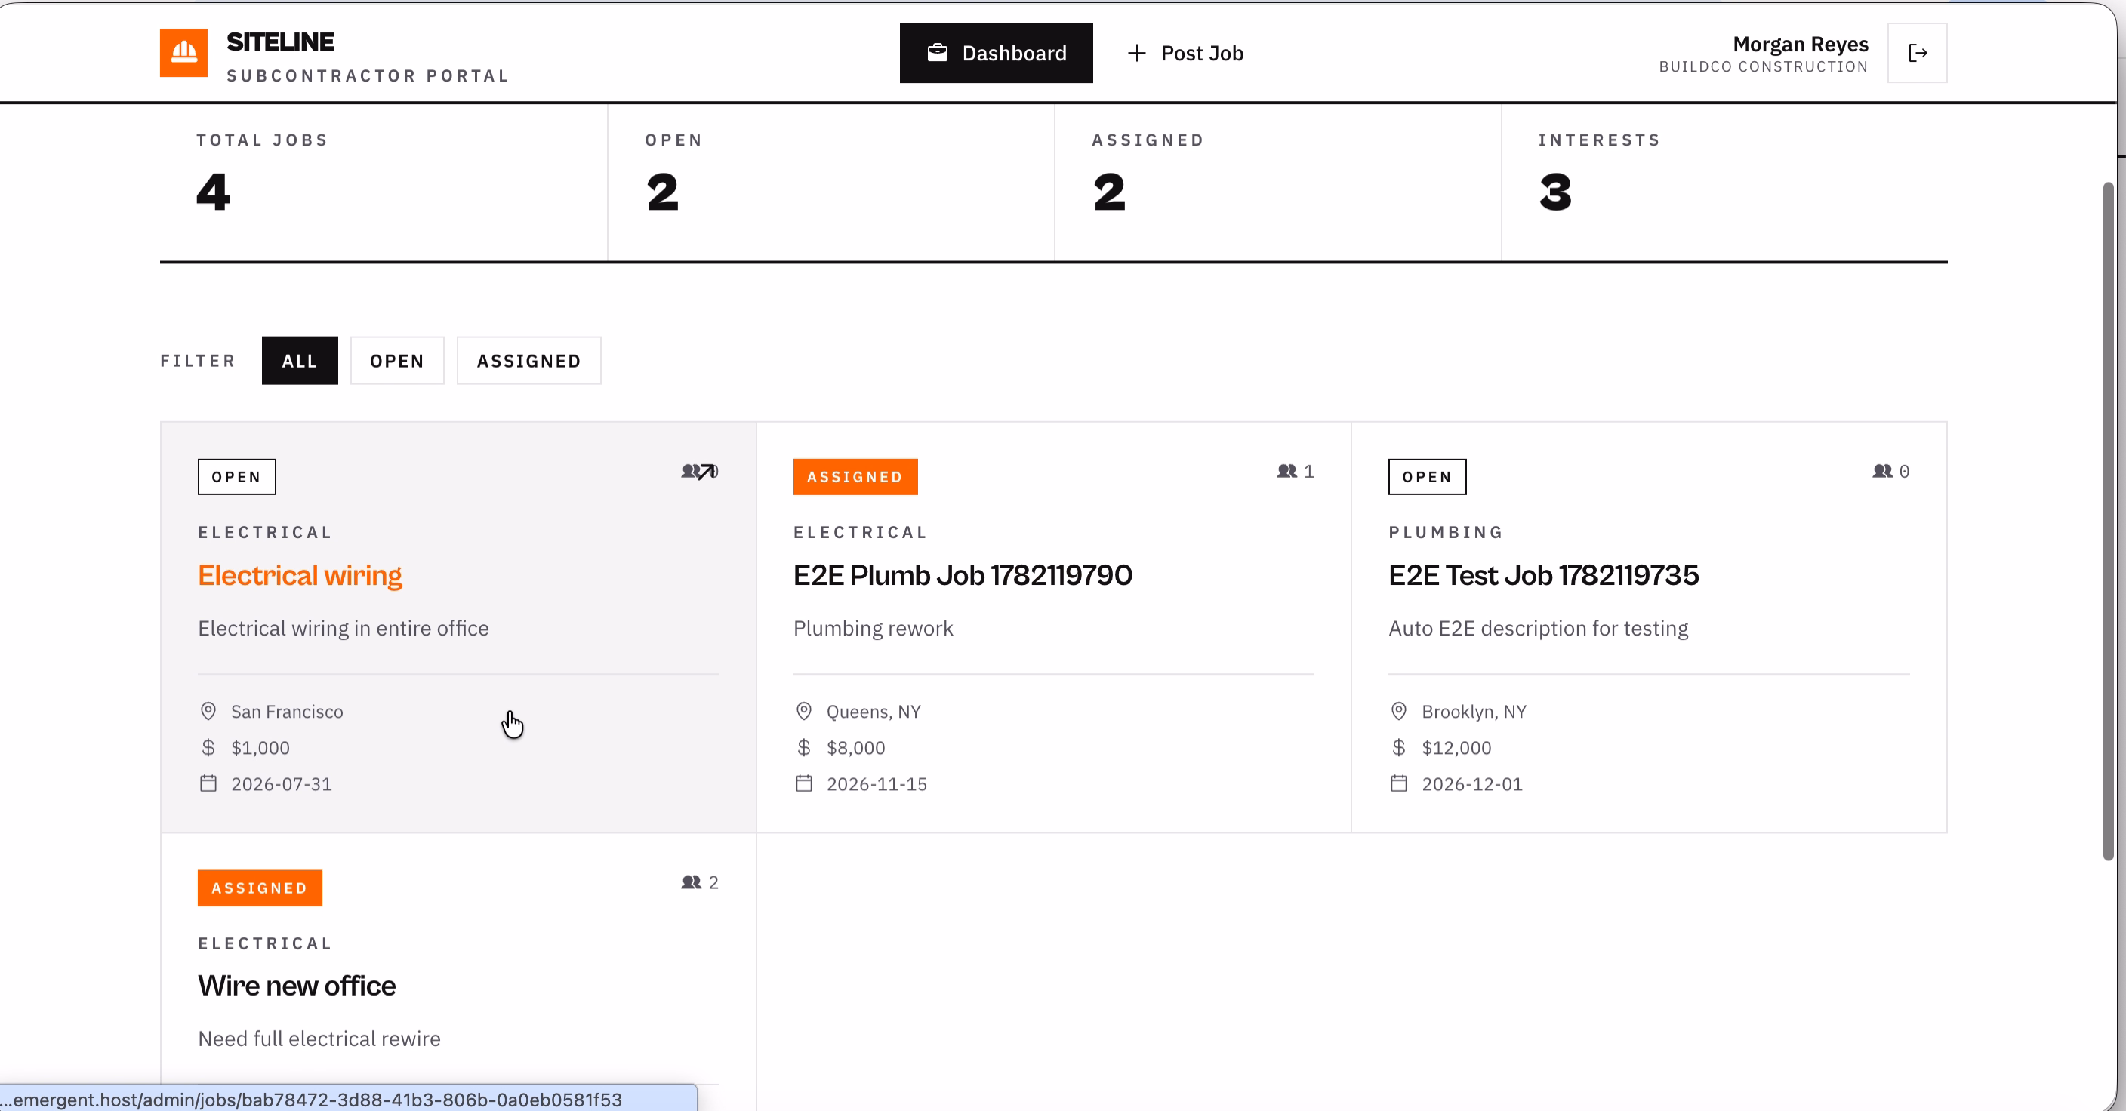Click the 2026-11-15 date
Screen dimensions: 2126x1111
(877, 783)
